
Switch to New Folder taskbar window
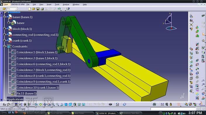(82, 113)
